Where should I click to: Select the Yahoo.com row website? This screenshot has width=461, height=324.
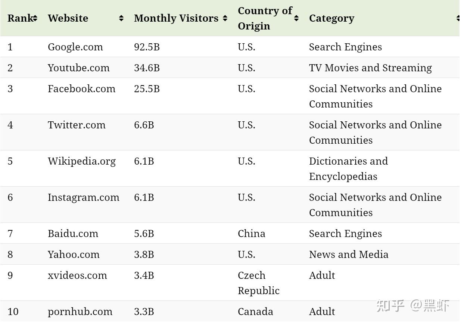pos(74,255)
